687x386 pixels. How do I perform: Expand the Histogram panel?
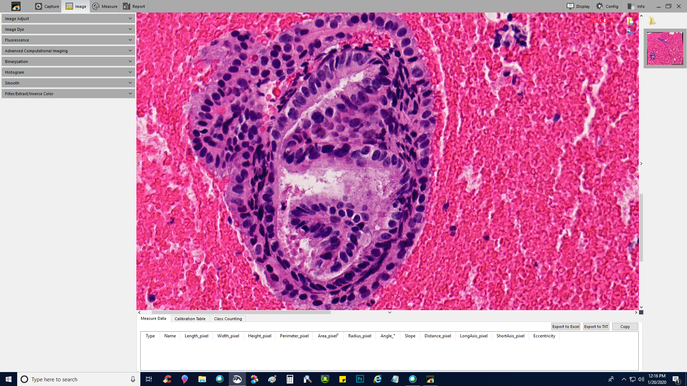tap(68, 72)
